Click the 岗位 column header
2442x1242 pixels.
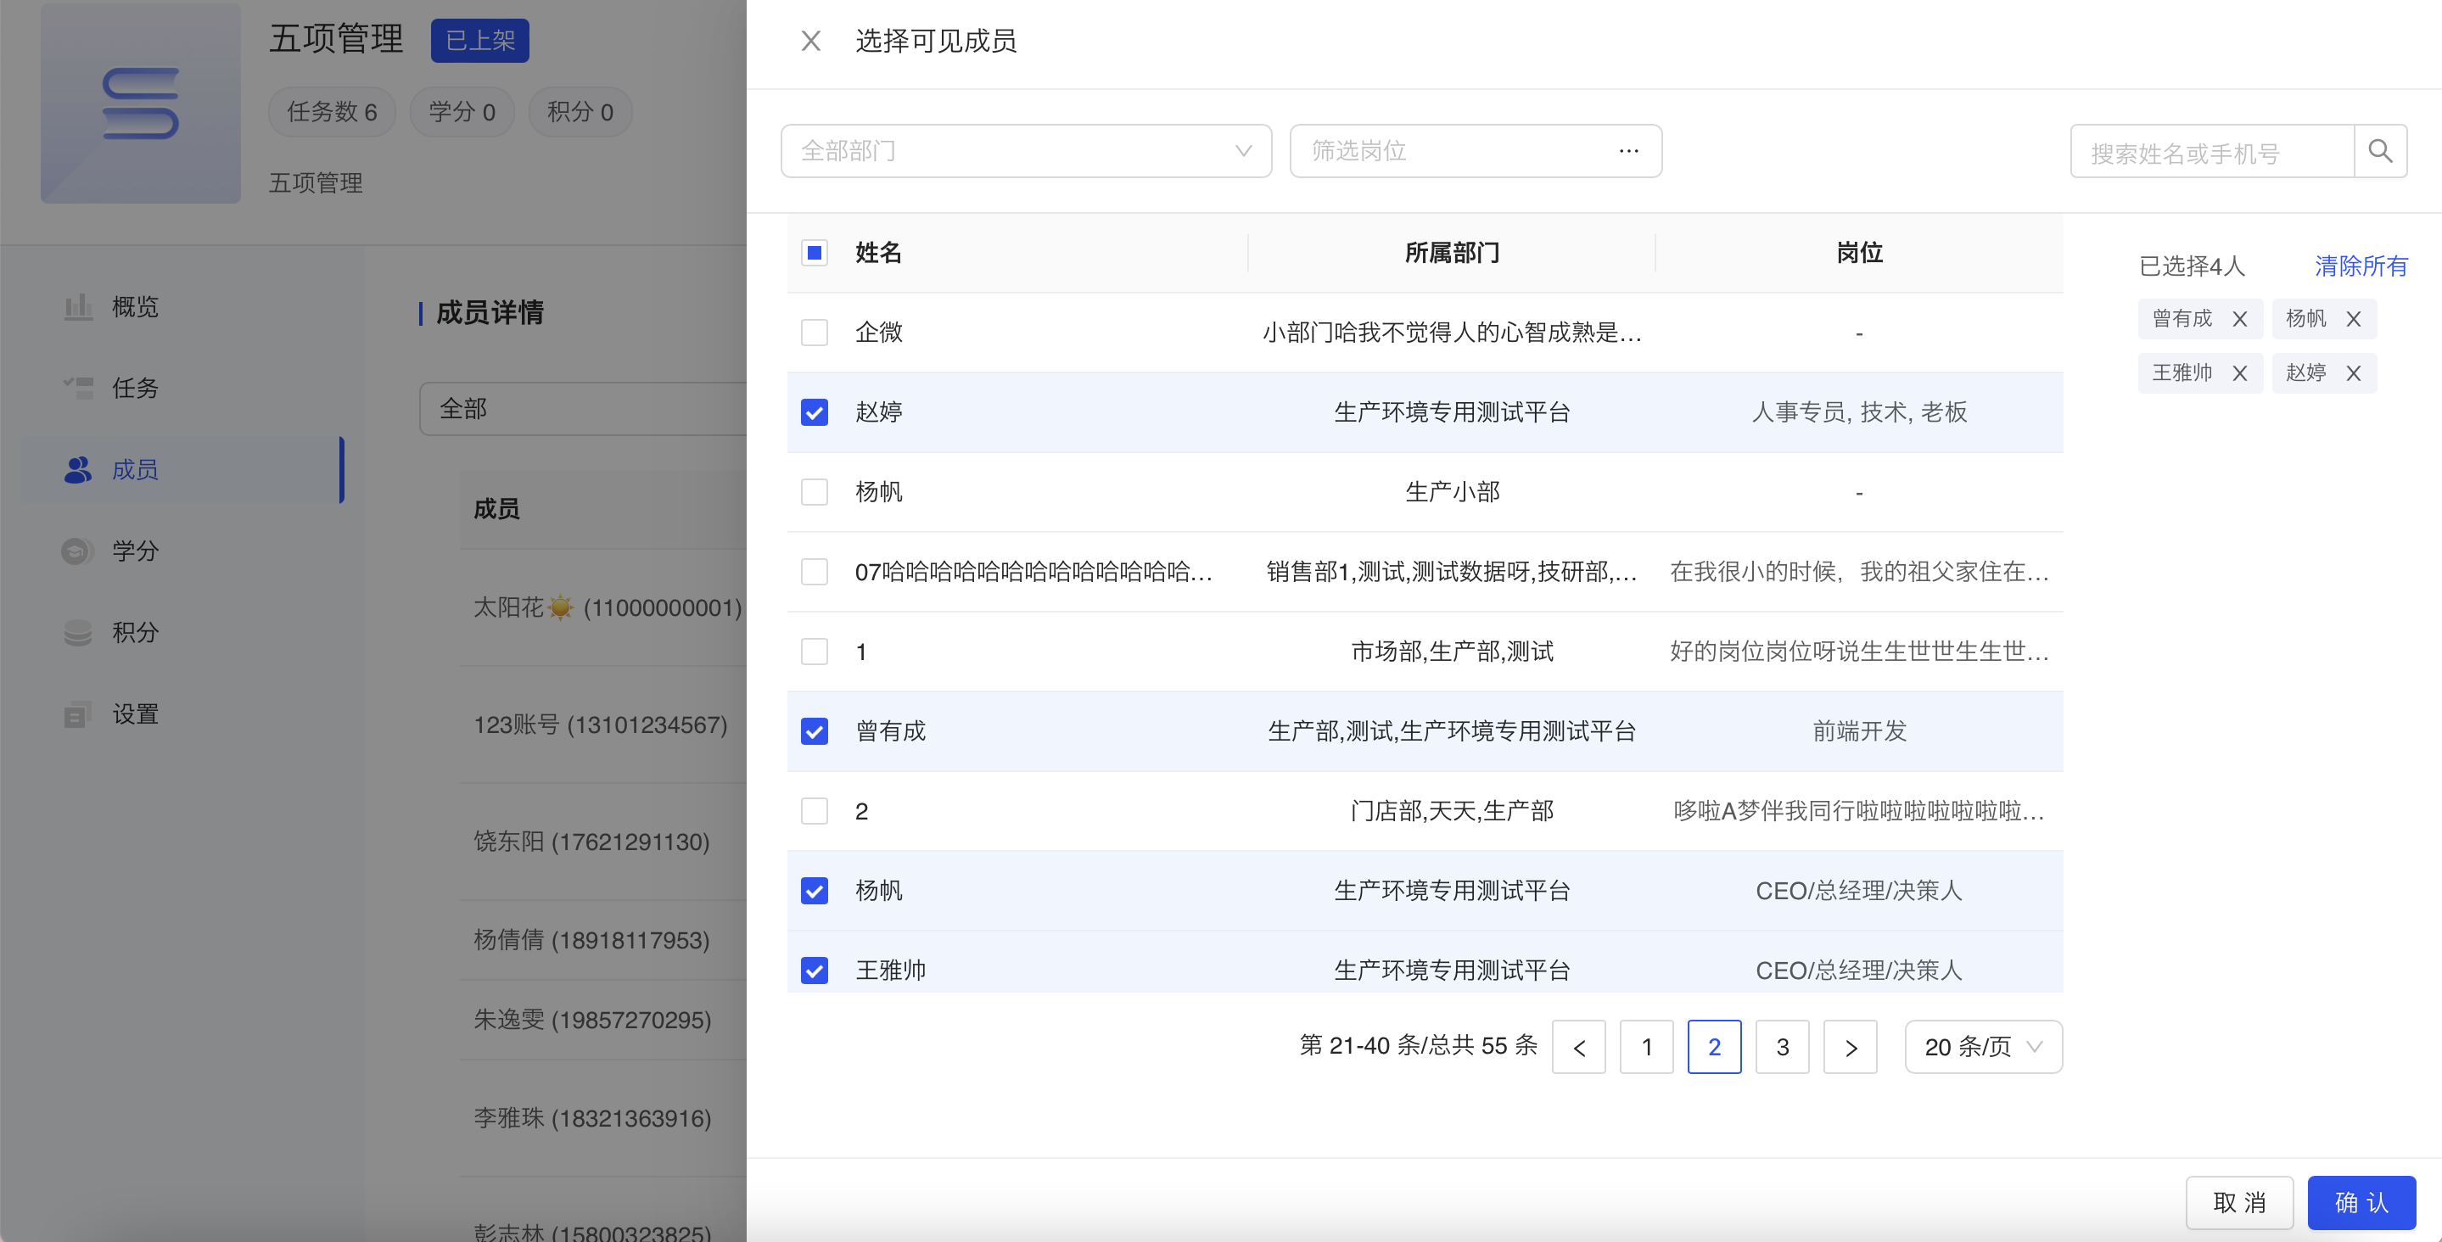click(x=1859, y=253)
